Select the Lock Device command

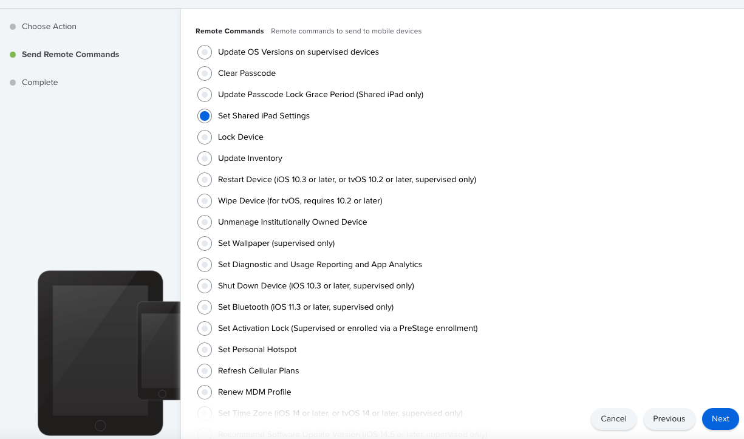pyautogui.click(x=205, y=137)
